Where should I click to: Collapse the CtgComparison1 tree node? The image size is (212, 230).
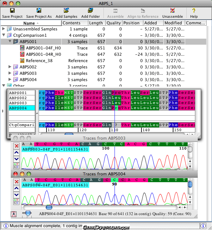pyautogui.click(x=4, y=35)
